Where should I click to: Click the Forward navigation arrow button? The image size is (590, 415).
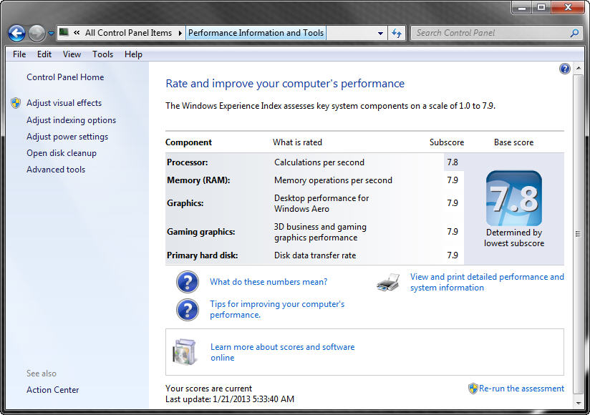tap(37, 34)
